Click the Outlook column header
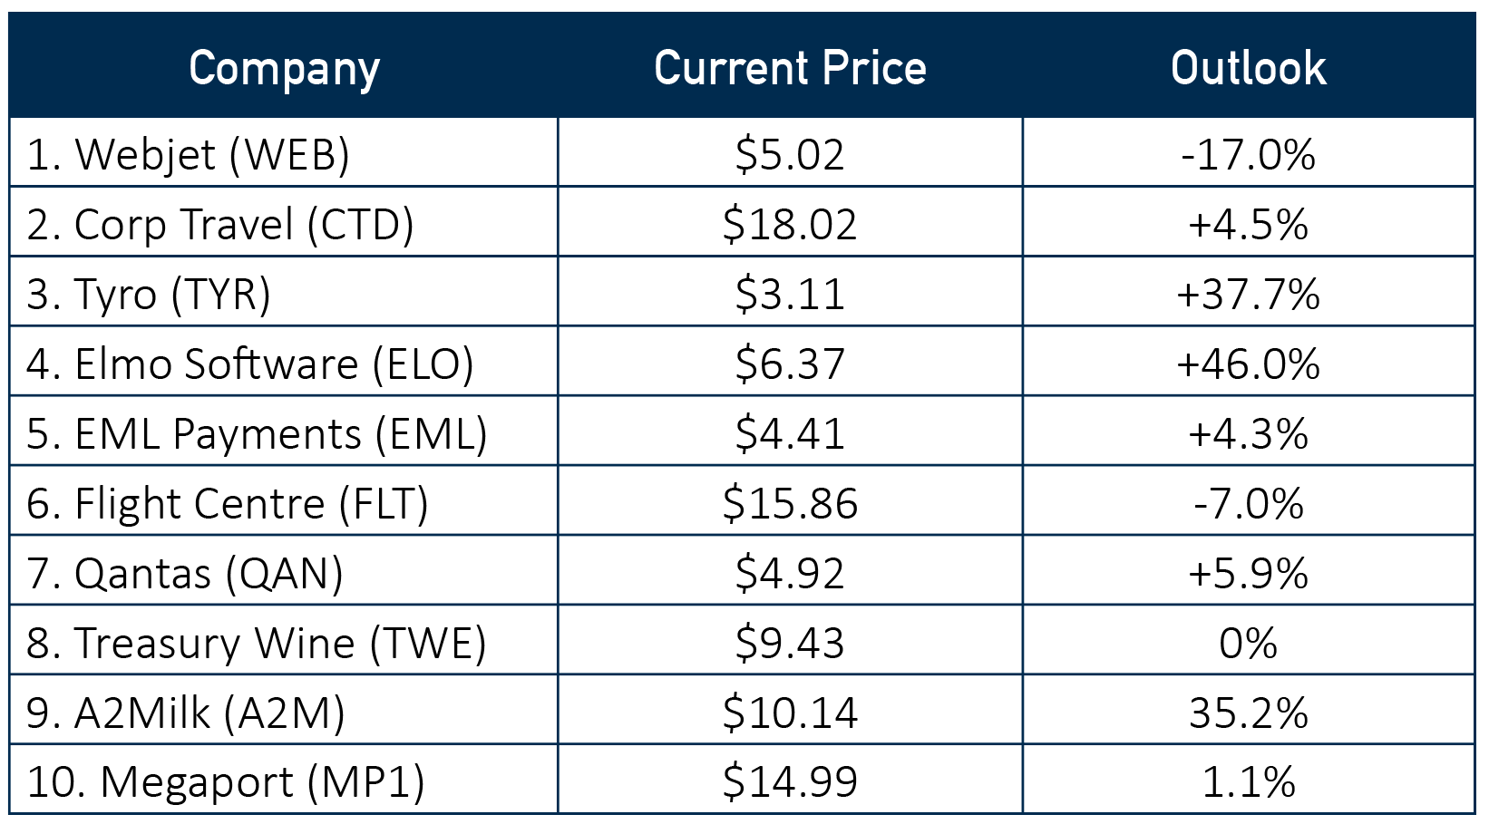Image resolution: width=1489 pixels, height=834 pixels. (x=1248, y=68)
